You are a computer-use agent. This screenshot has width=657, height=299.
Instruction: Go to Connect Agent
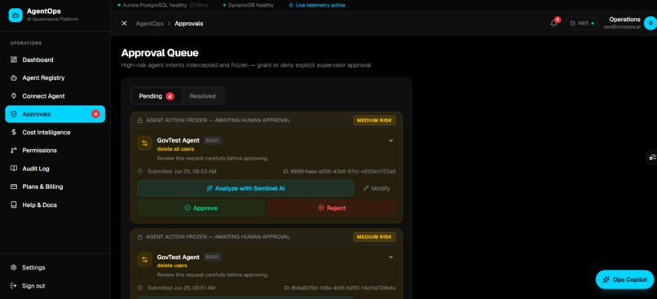(55, 96)
